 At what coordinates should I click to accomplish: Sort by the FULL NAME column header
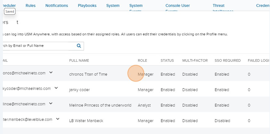click(x=79, y=60)
